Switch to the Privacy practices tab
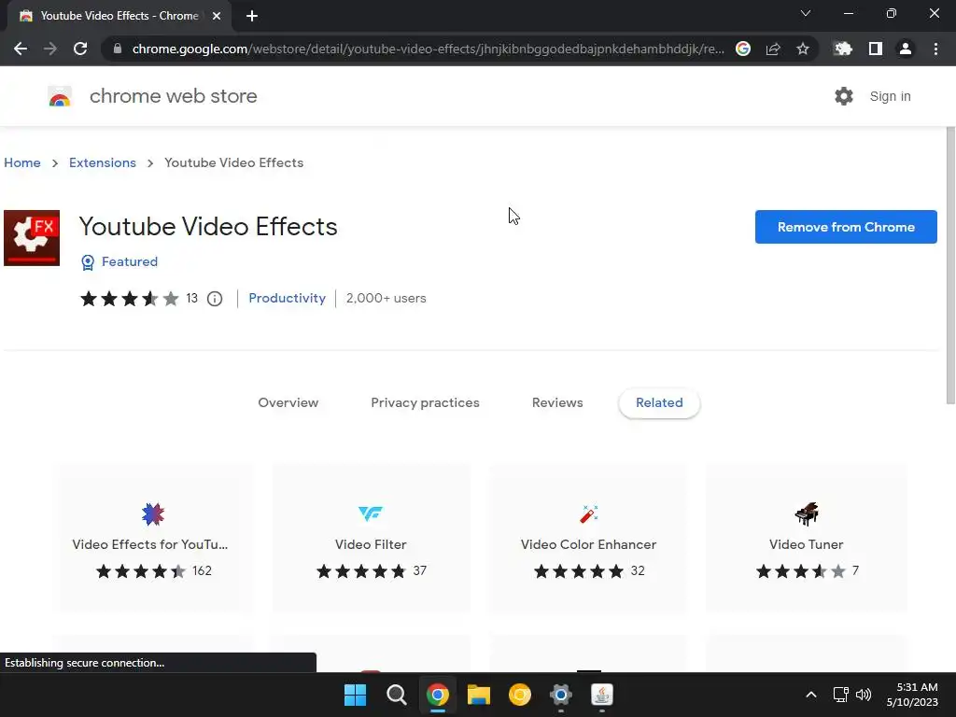This screenshot has width=956, height=717. [425, 403]
